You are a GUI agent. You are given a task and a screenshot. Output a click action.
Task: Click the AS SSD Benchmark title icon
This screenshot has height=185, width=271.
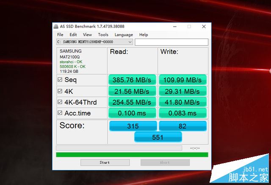point(56,26)
